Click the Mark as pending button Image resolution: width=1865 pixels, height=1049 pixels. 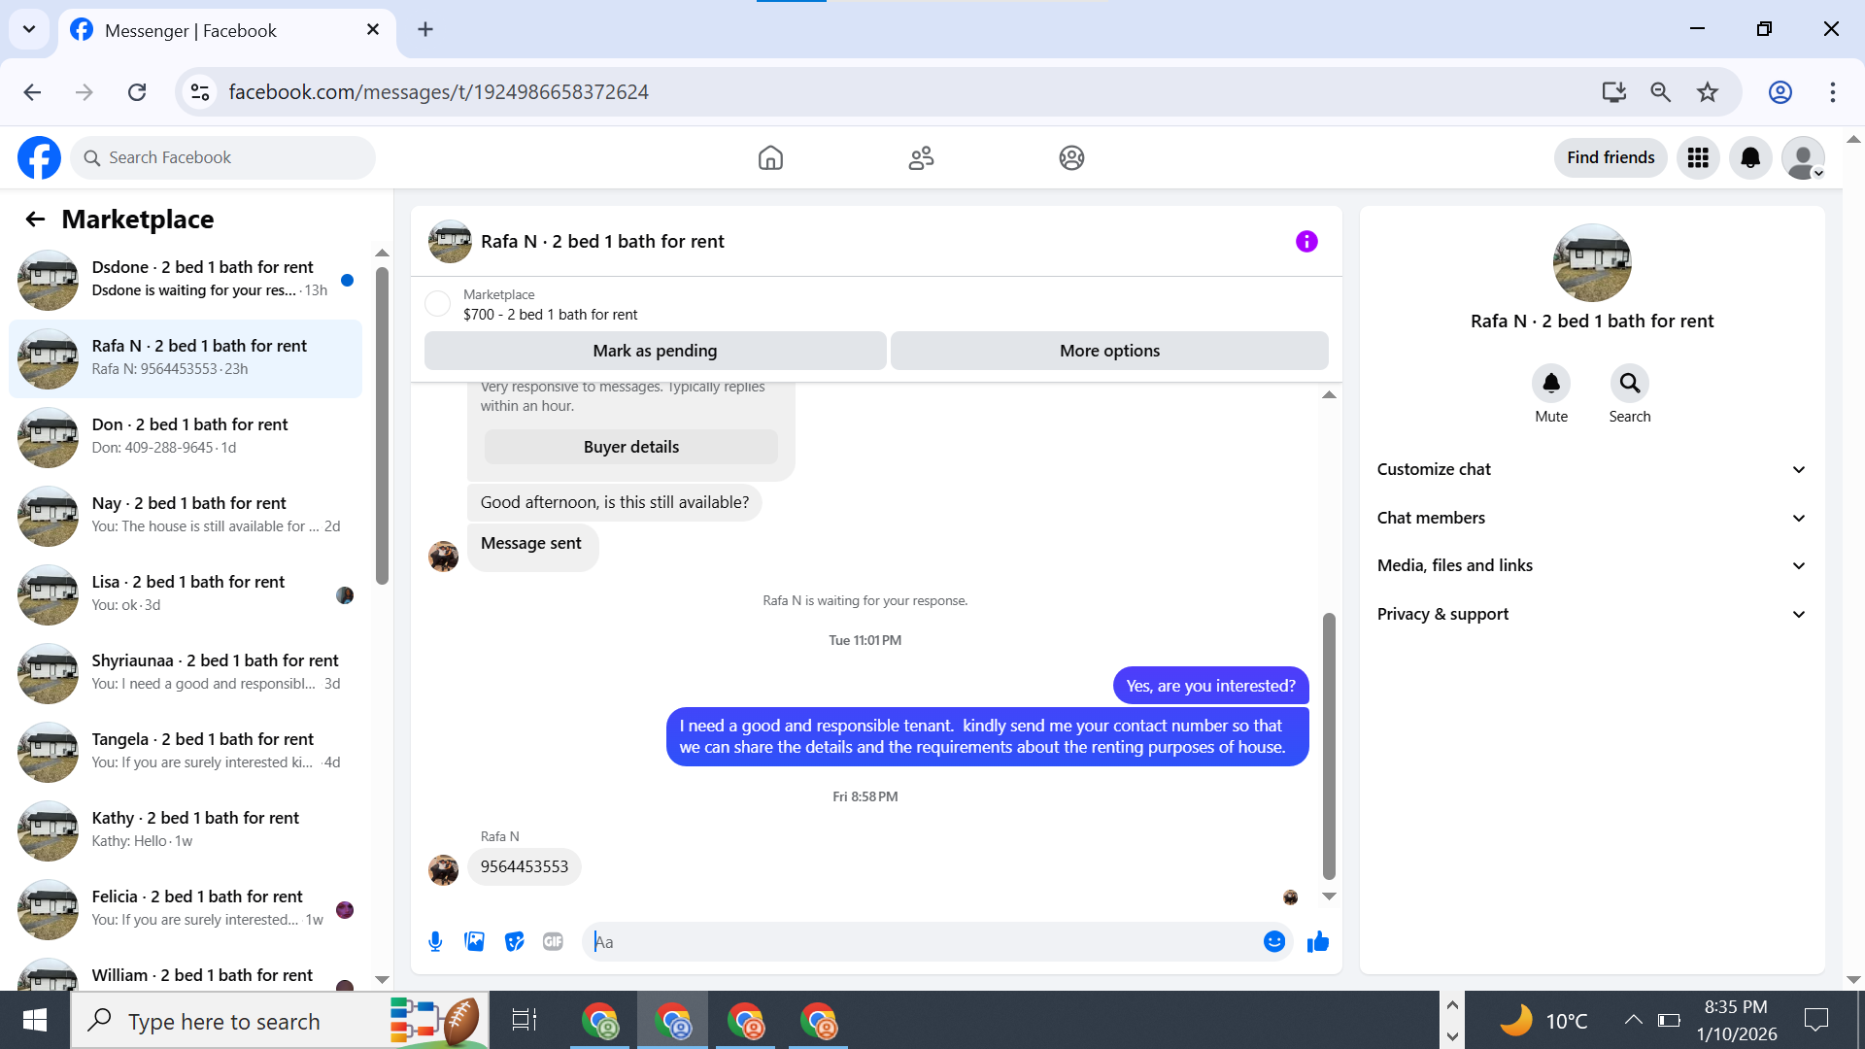655,351
